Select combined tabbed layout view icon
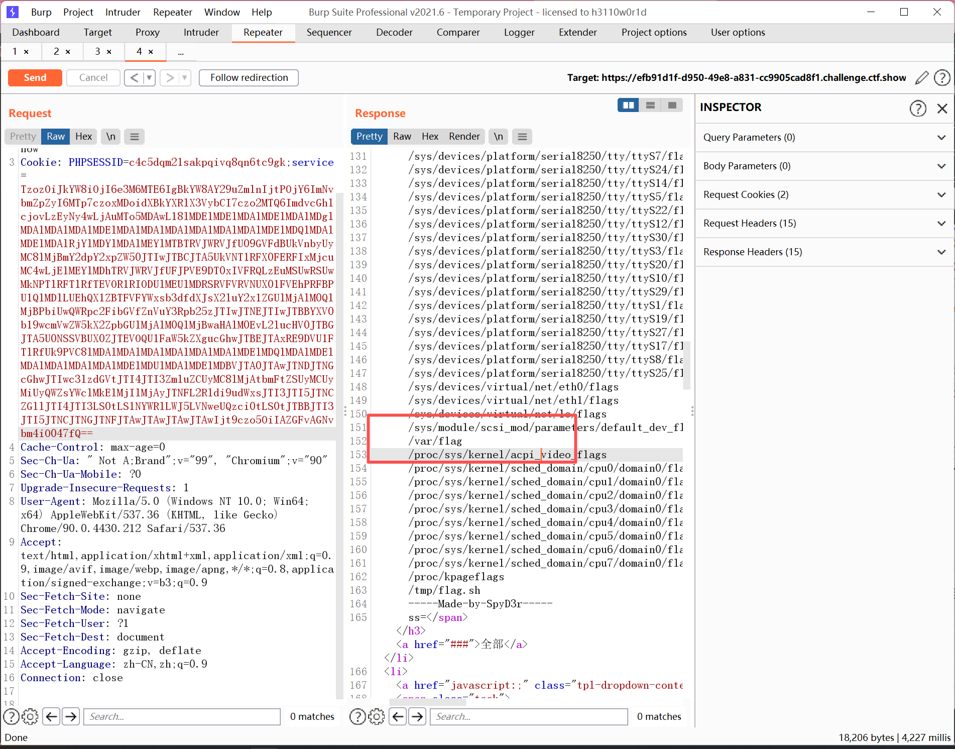Image resolution: width=955 pixels, height=749 pixels. coord(672,105)
